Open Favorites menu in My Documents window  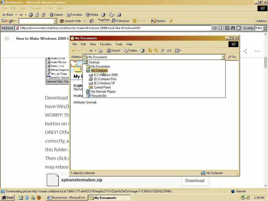pyautogui.click(x=106, y=44)
